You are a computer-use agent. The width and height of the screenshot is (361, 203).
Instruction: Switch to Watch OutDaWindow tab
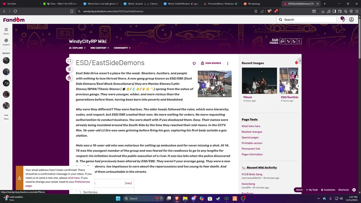180,4
